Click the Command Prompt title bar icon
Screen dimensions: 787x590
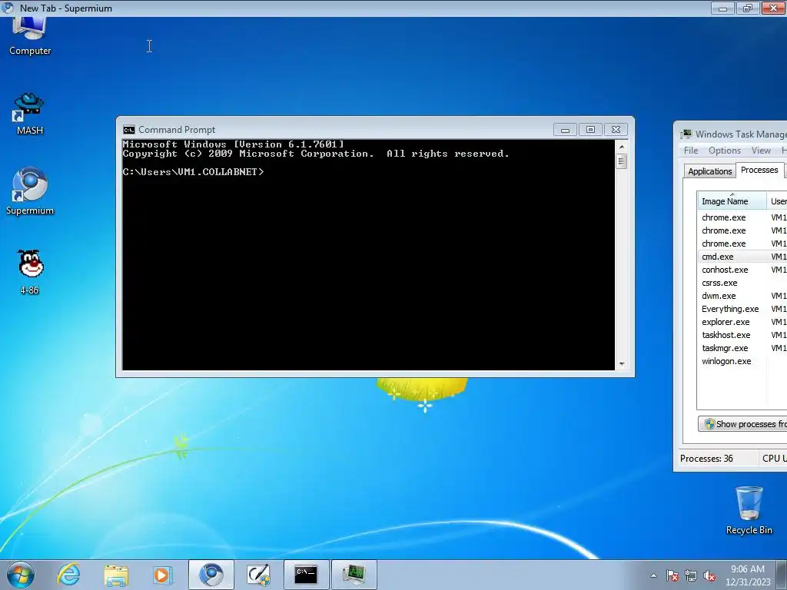(x=129, y=130)
